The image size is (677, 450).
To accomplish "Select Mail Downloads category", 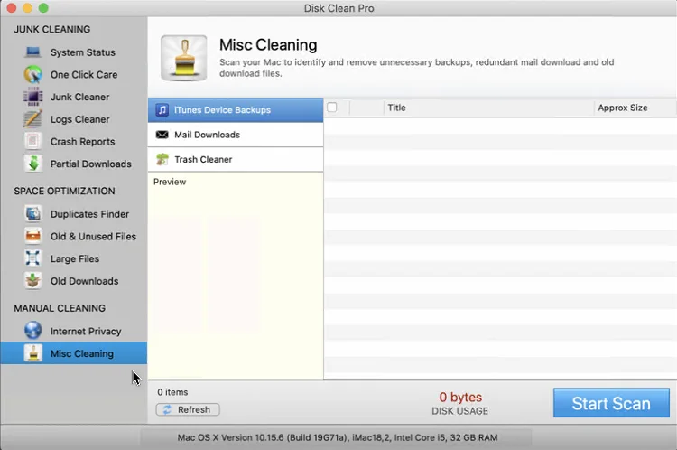I will pyautogui.click(x=236, y=135).
